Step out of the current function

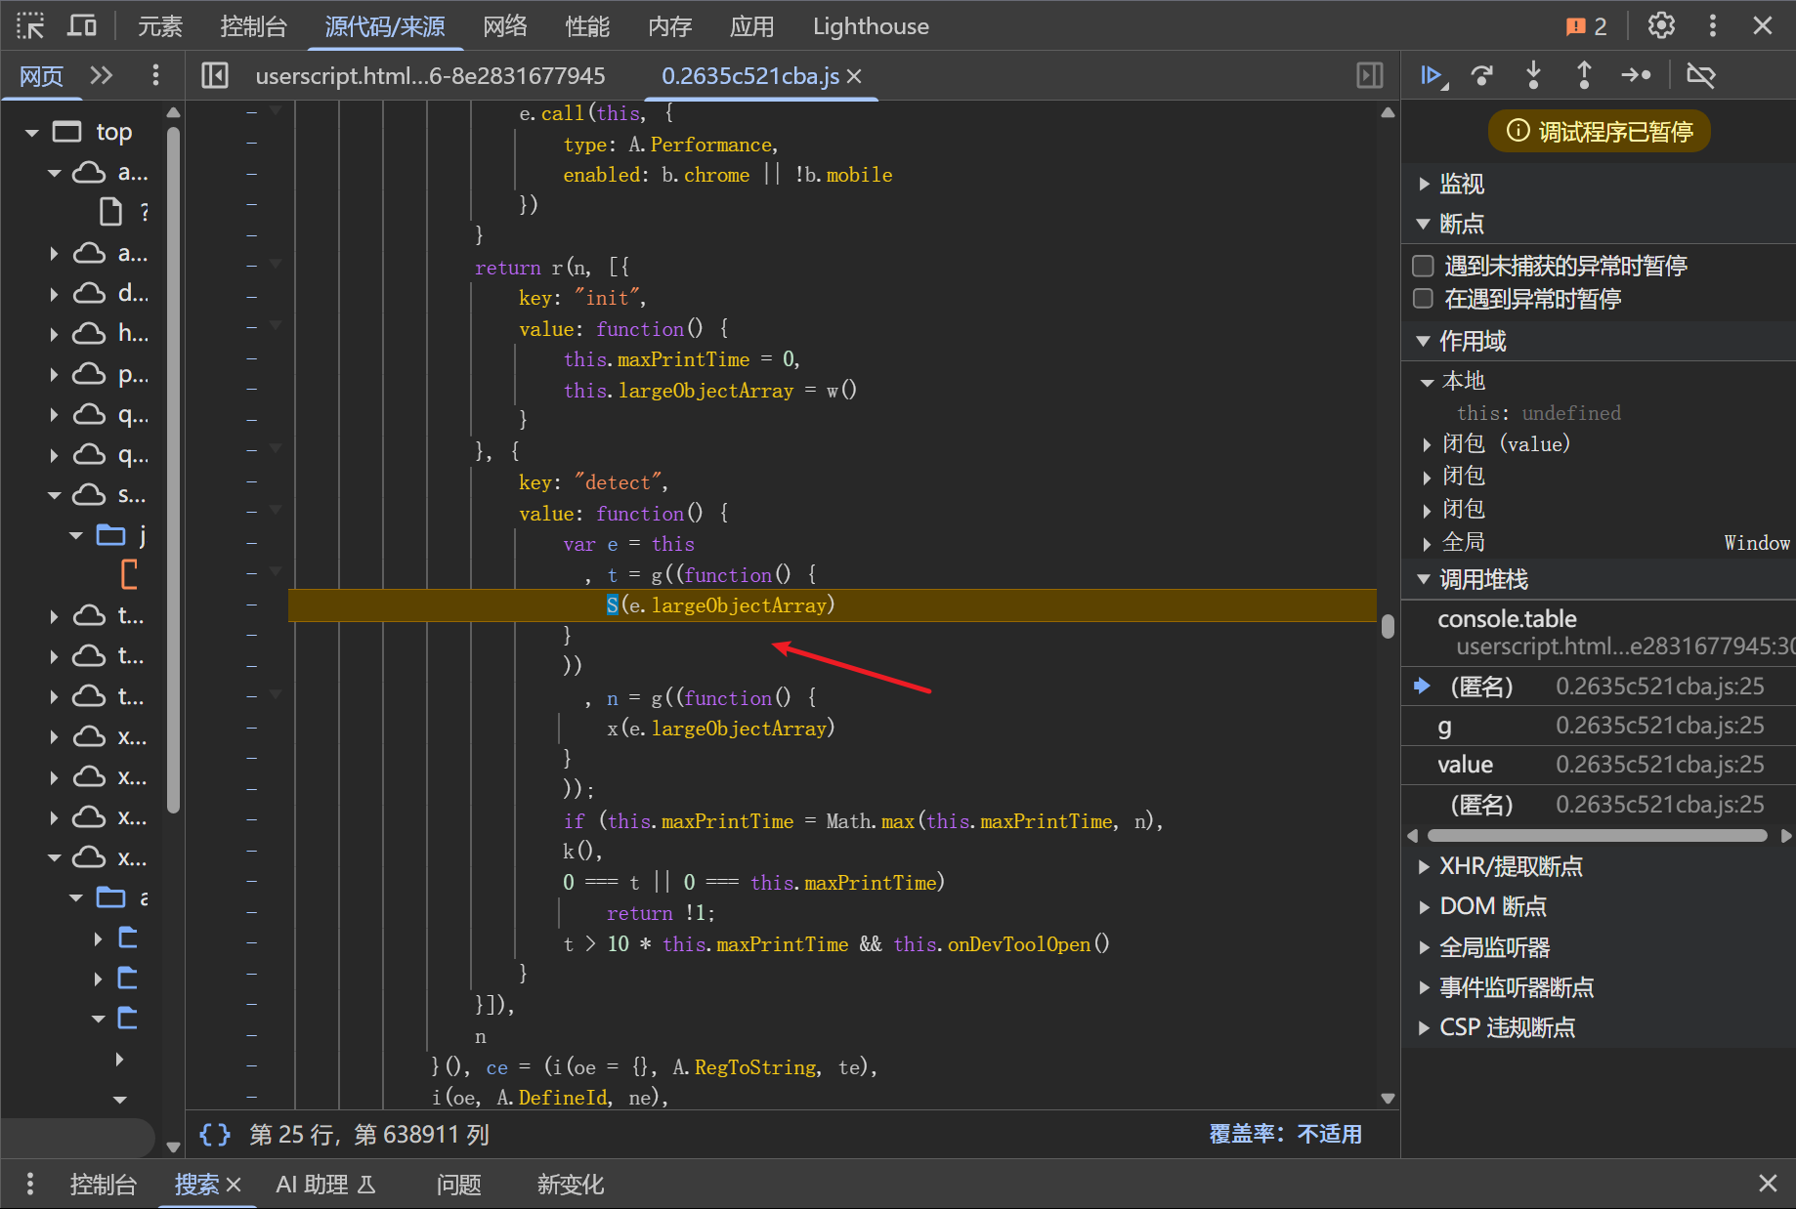1584,75
